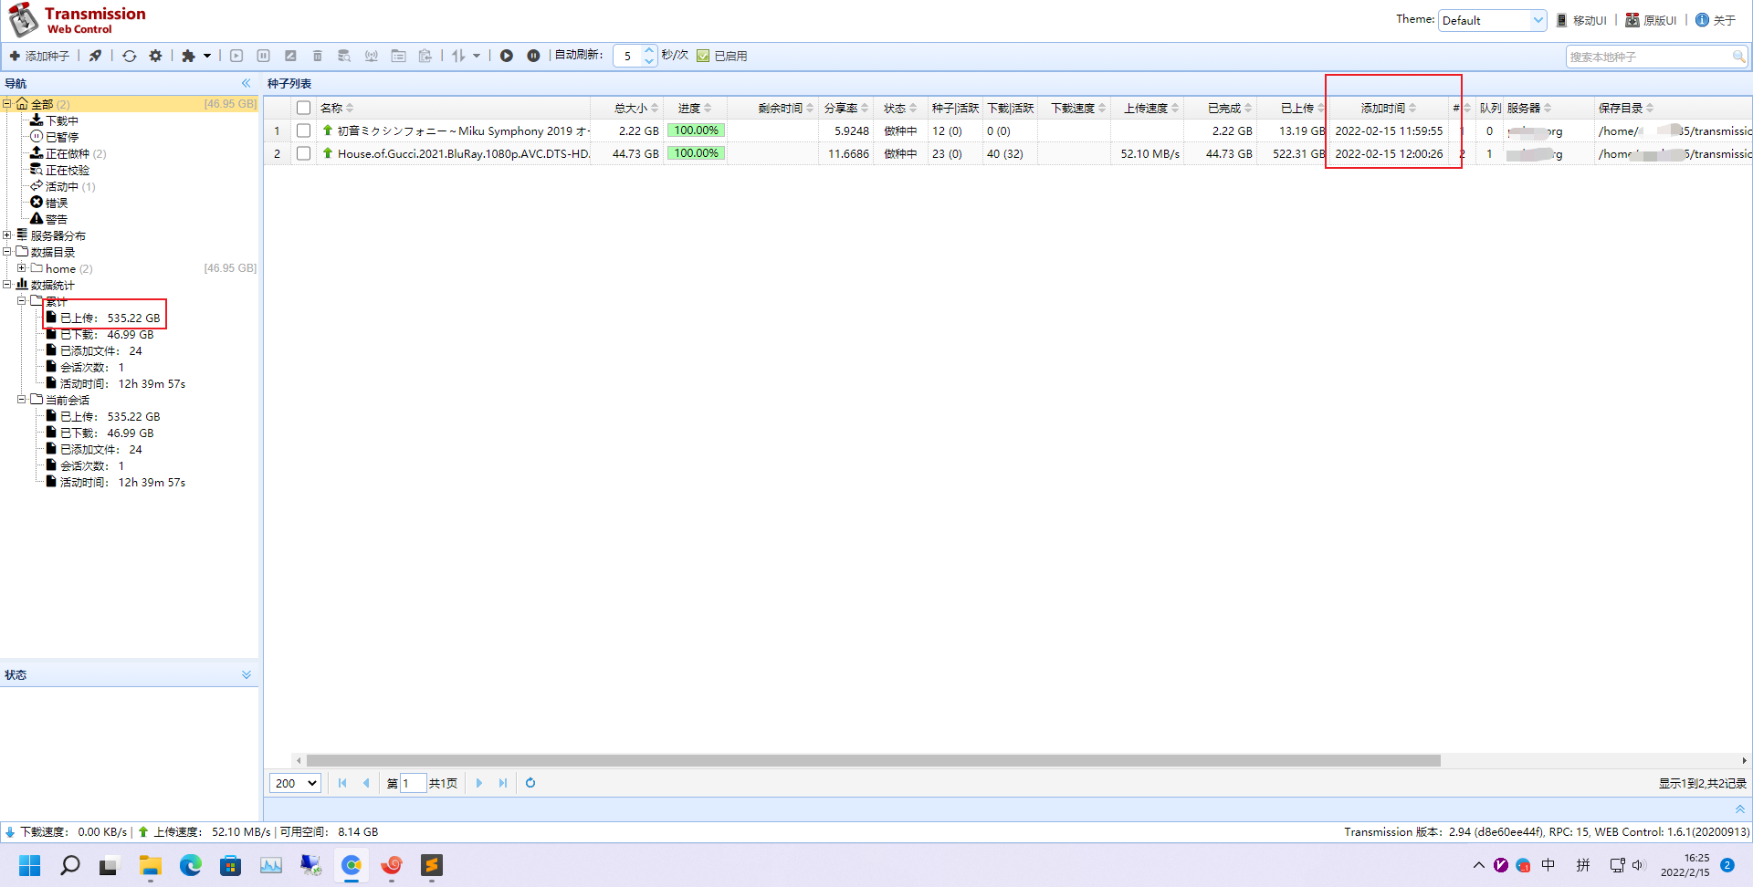Reload the list with the refresh icon

(130, 56)
